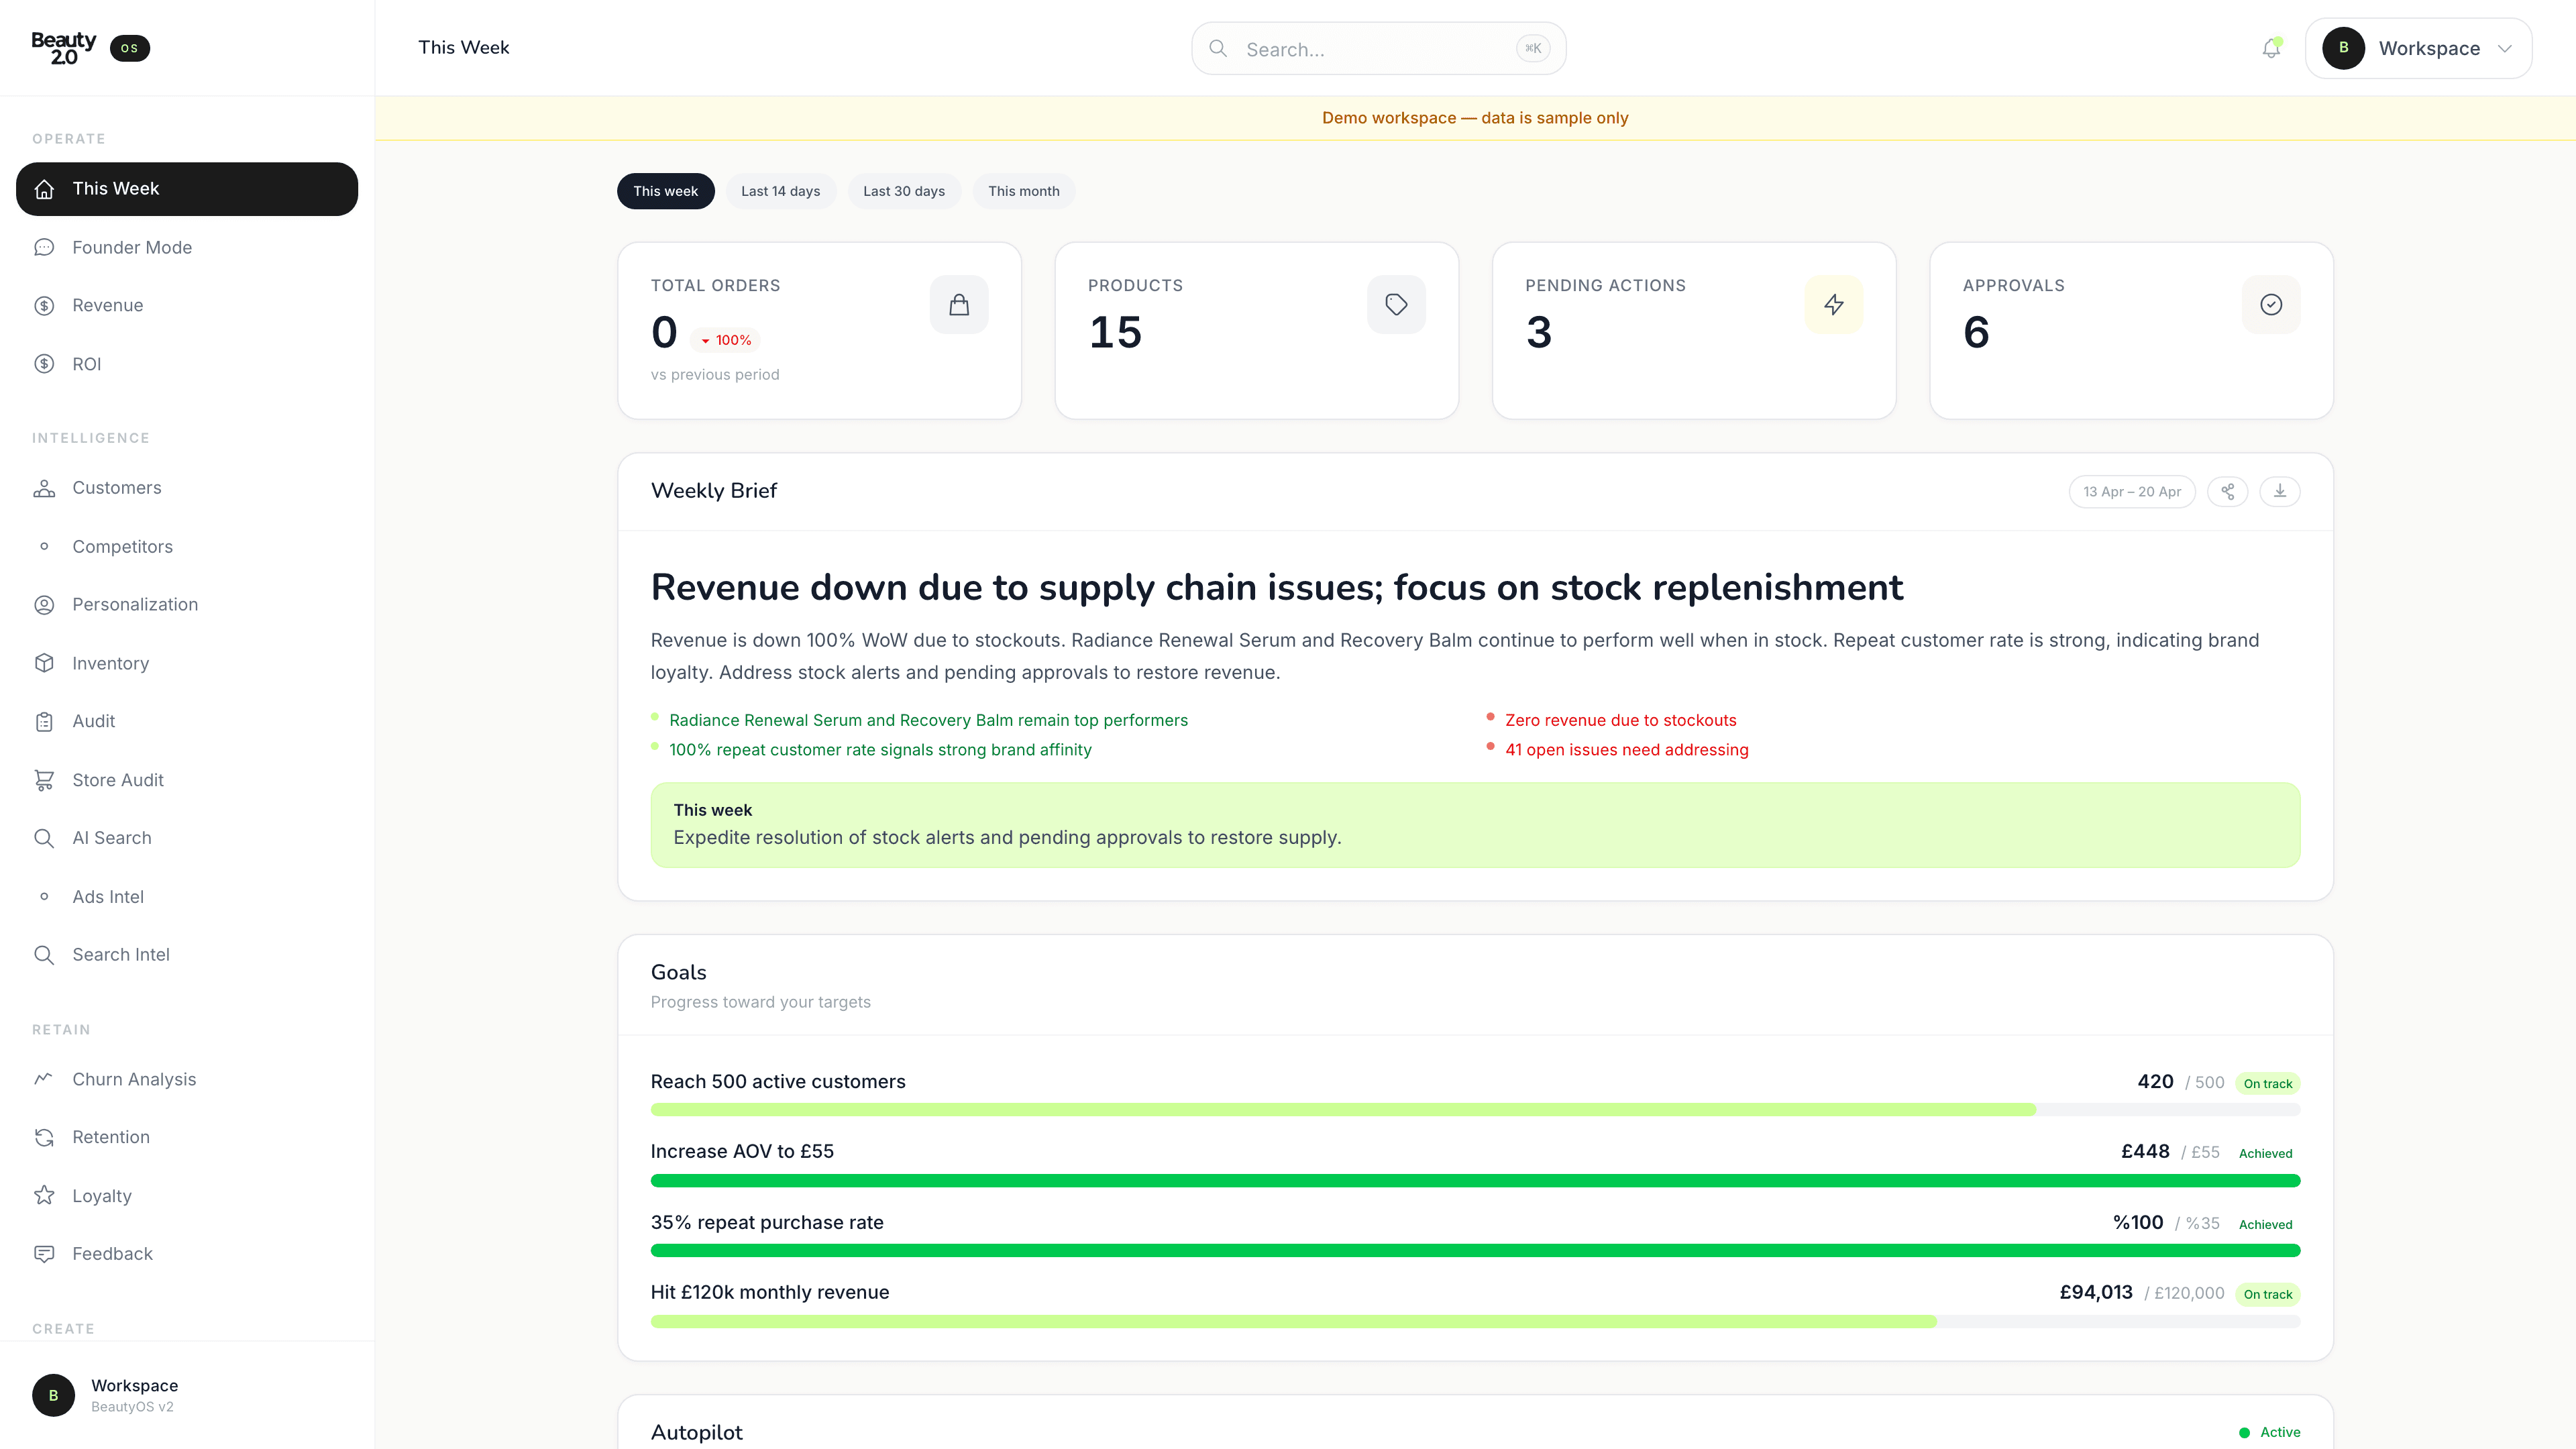
Task: Click the Founder Mode chat icon
Action: click(x=44, y=247)
